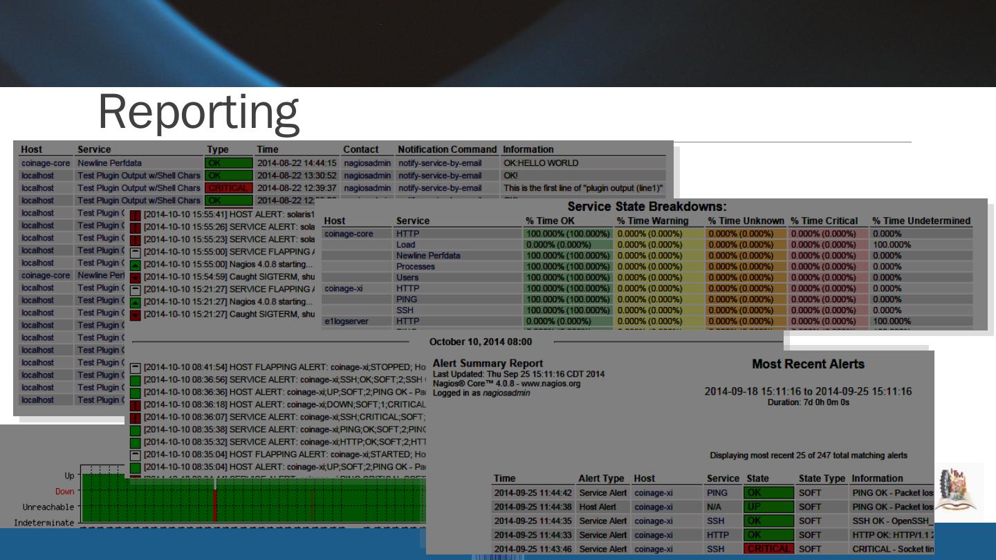The image size is (996, 560).
Task: Click the 'Alert Type' column header
Action: pyautogui.click(x=601, y=478)
